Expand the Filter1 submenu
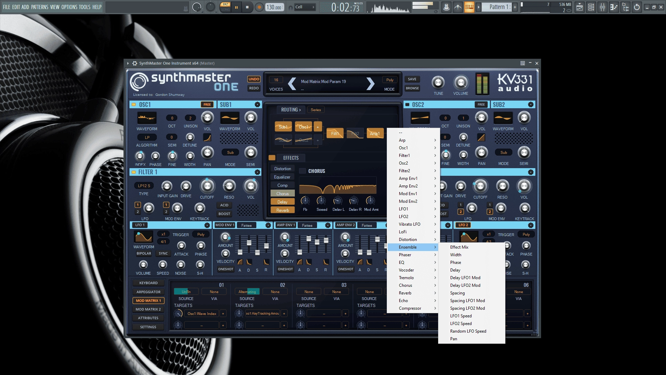This screenshot has height=375, width=666. coord(413,156)
